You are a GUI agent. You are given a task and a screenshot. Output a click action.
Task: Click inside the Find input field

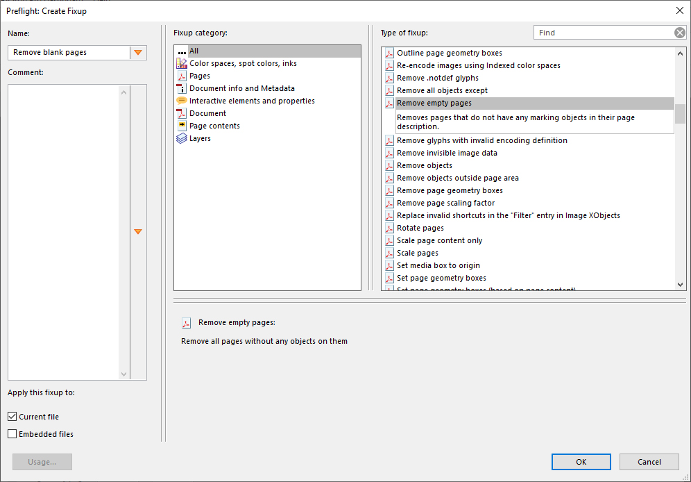604,32
